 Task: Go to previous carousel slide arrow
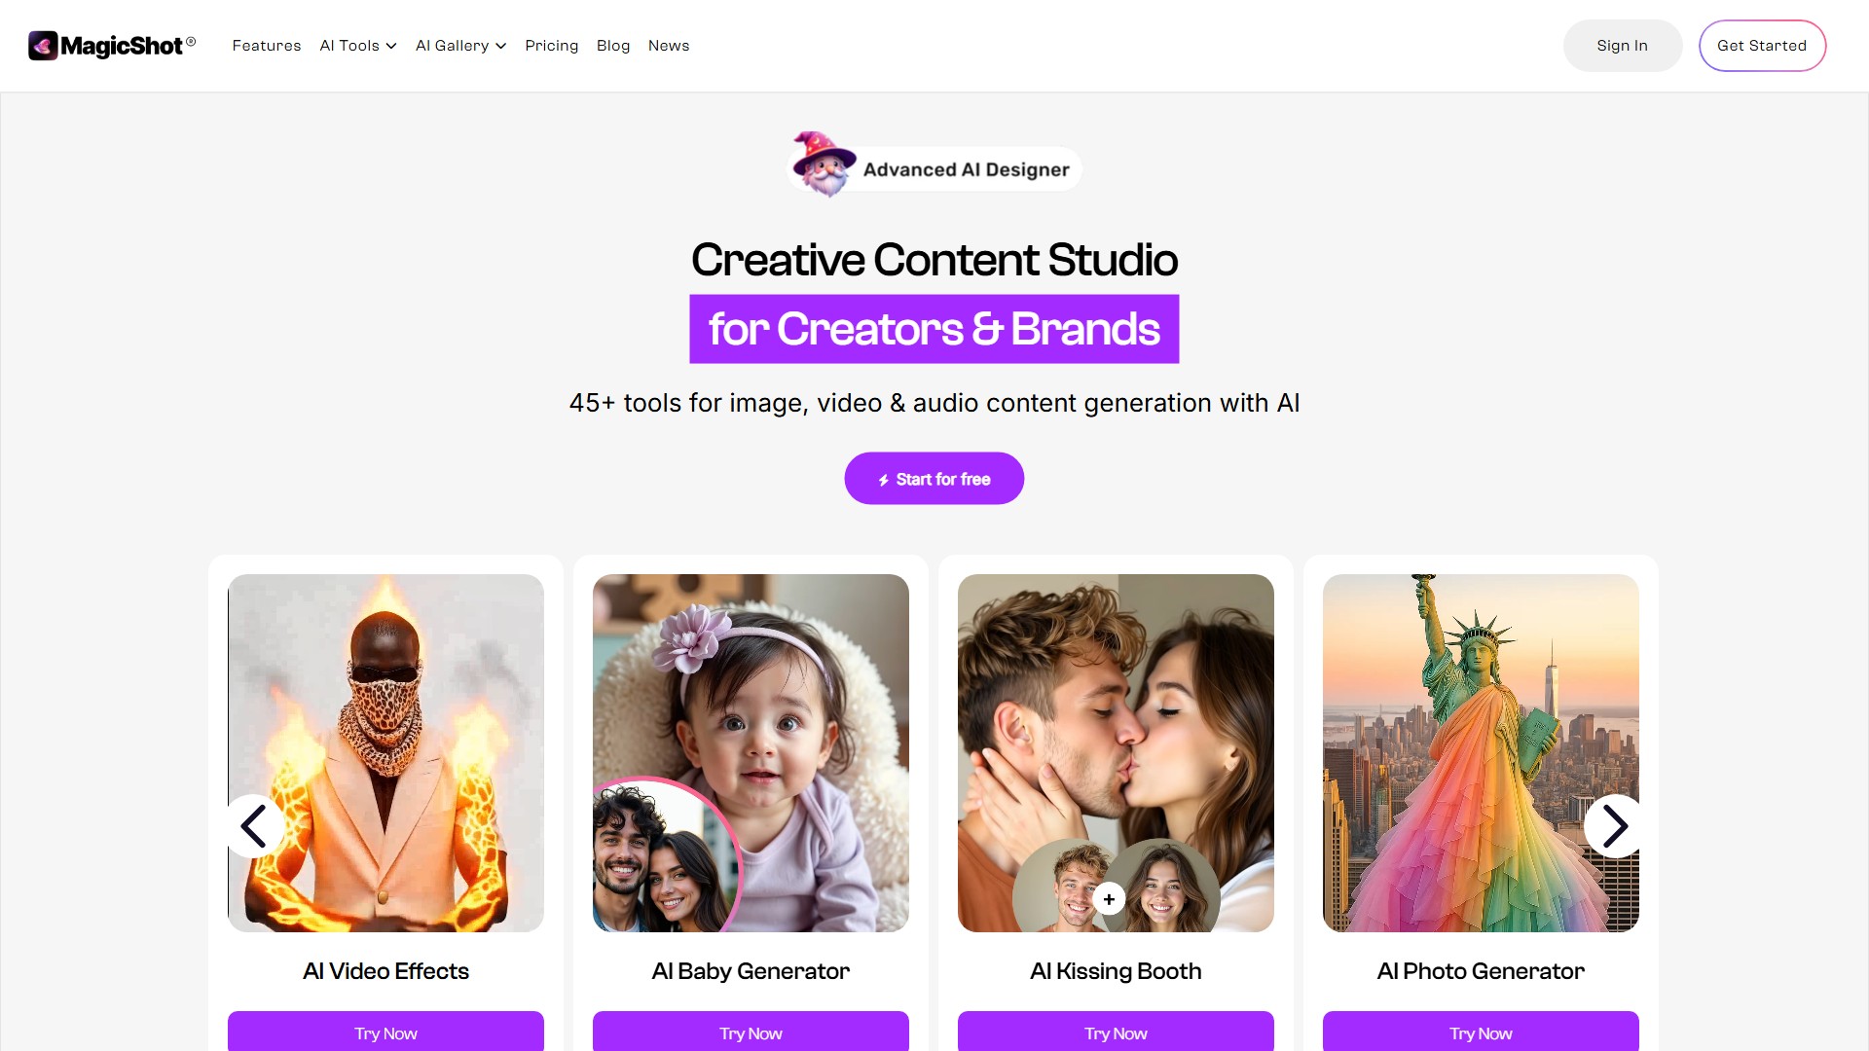point(254,826)
